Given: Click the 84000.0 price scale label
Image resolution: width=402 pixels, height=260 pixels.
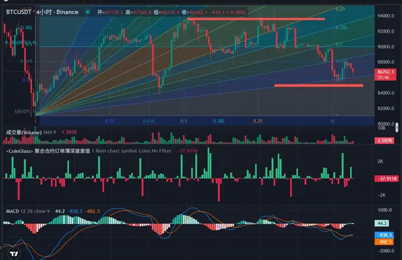Looking at the screenshot, I should 386,93.
